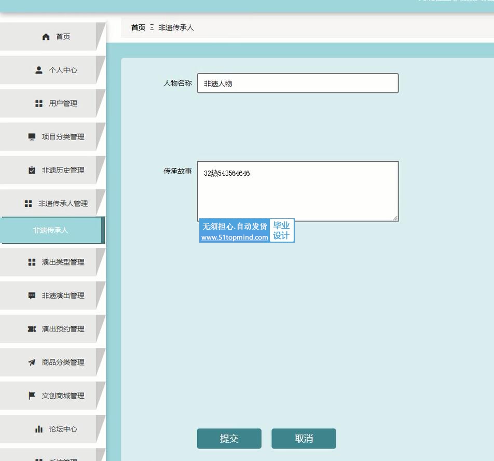Expand the 演出类型管理 menu group
494x461 pixels.
(x=57, y=262)
